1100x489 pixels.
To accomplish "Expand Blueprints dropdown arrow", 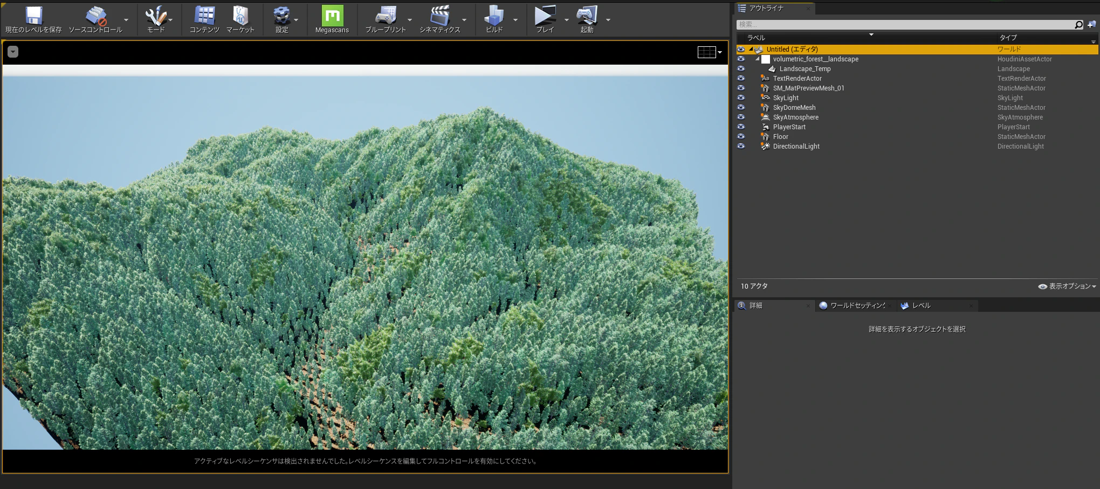I will pyautogui.click(x=409, y=20).
